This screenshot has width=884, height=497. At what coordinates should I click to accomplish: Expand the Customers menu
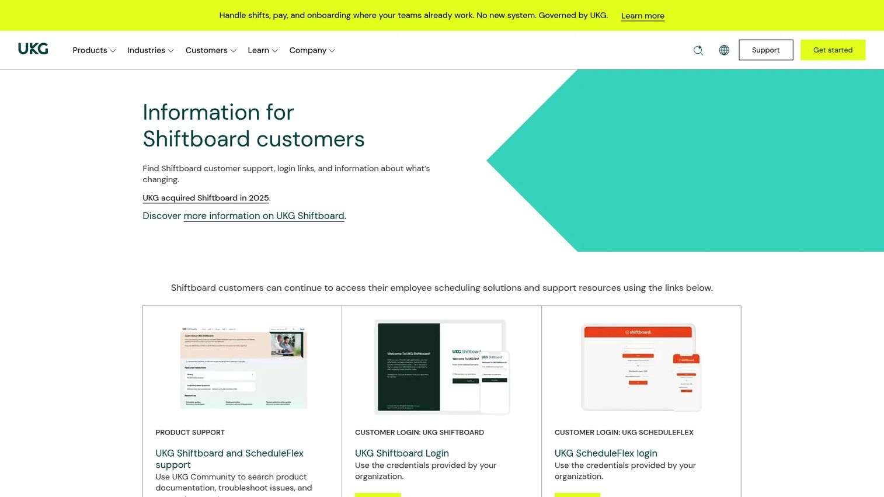[x=211, y=50]
